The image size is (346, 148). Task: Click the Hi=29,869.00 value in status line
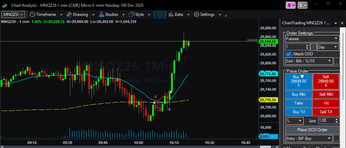pos(77,22)
